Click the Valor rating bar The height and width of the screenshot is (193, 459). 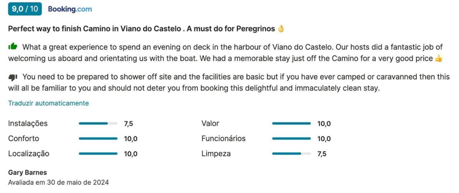pos(291,124)
